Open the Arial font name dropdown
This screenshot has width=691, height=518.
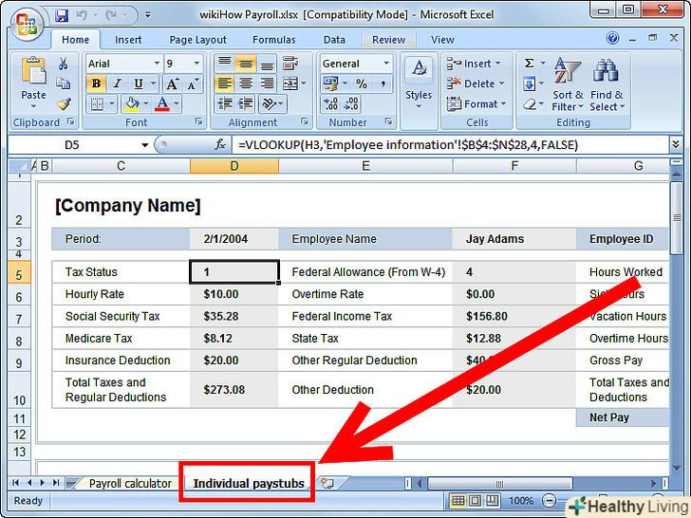tap(157, 64)
